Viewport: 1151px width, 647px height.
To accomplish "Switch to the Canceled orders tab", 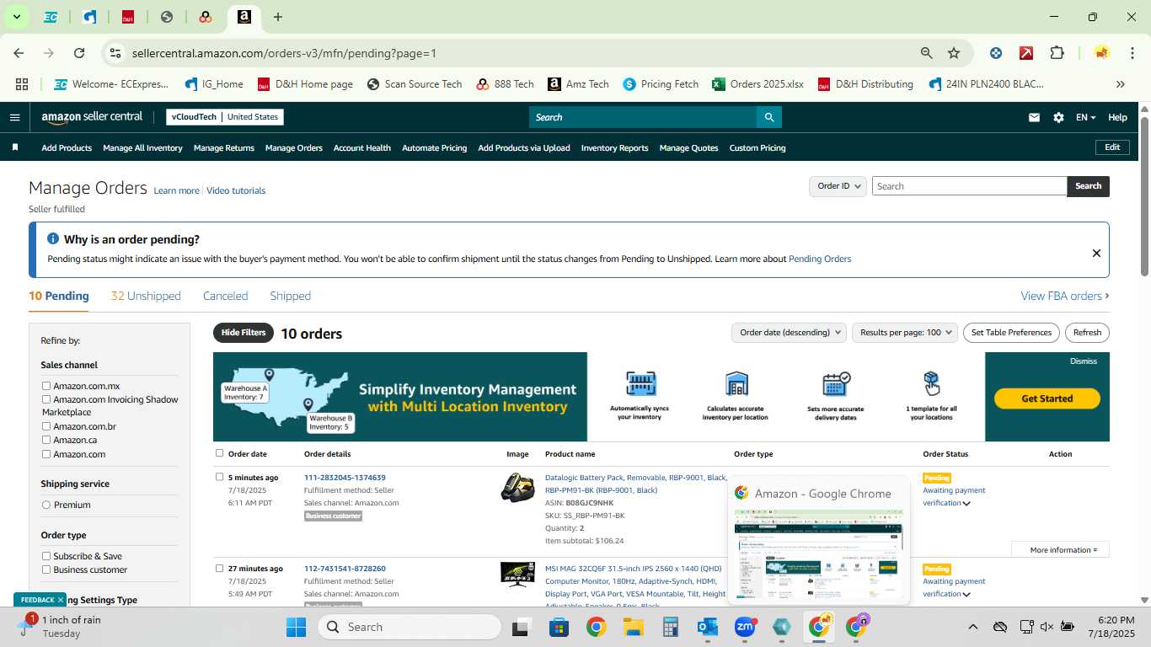I will 225,296.
